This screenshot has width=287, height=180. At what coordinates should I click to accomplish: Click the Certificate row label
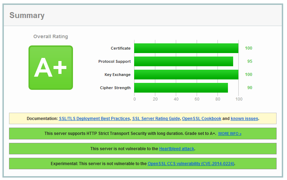(x=121, y=48)
